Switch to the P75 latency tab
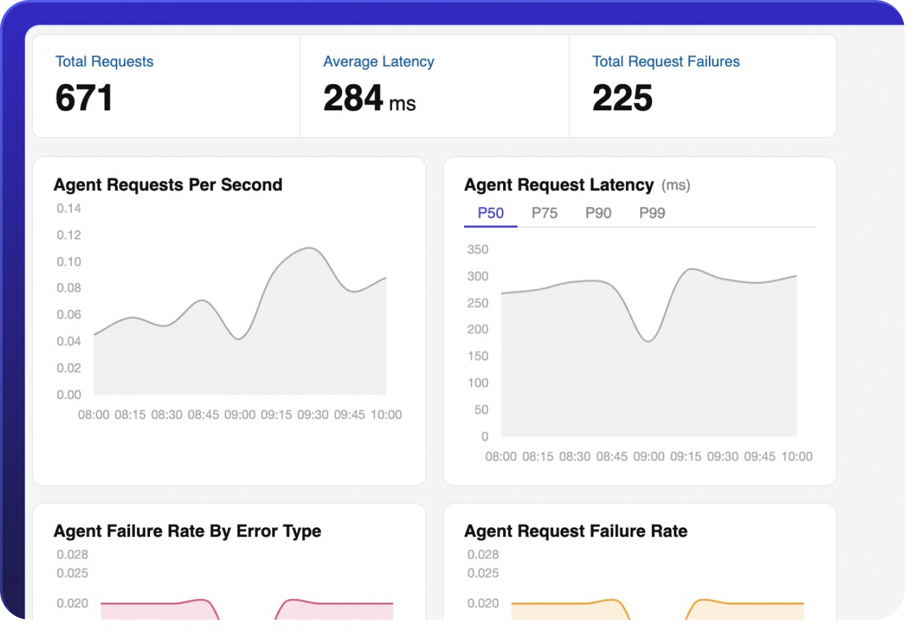Image resolution: width=922 pixels, height=642 pixels. point(545,213)
